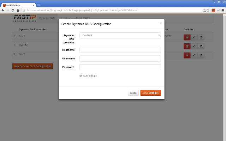Click the browser address bar URL

81,10
